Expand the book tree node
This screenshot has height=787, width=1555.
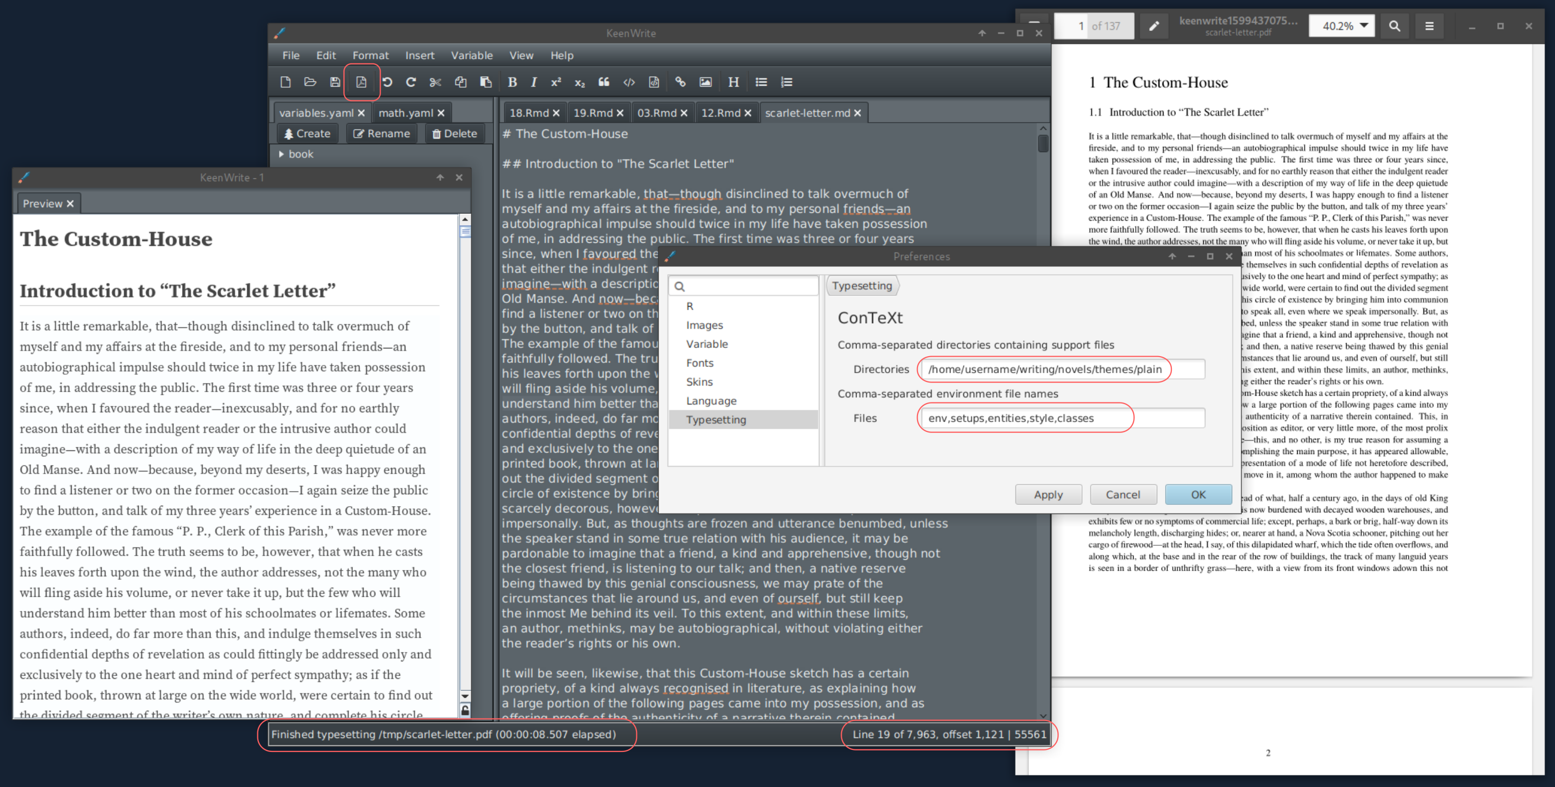281,154
